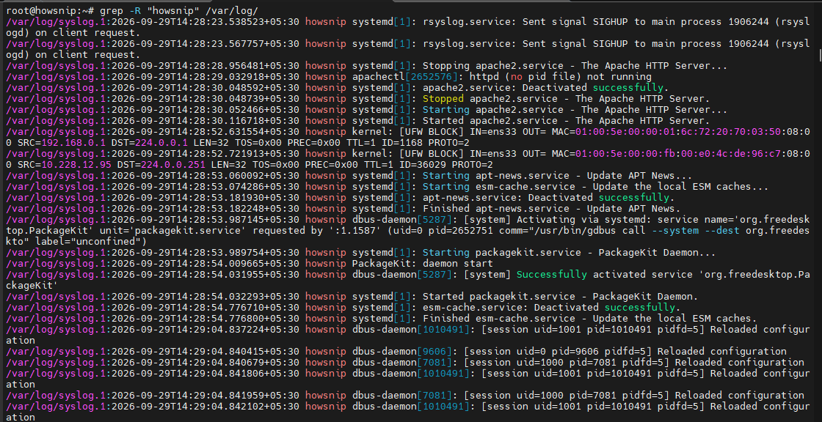Click 'apt-news.service: Deactivated successfully.' text
This screenshot has width=822, height=422.
tap(548, 197)
